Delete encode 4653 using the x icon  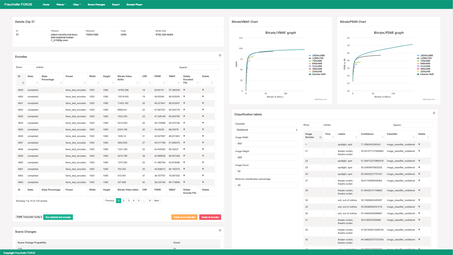pos(203,116)
